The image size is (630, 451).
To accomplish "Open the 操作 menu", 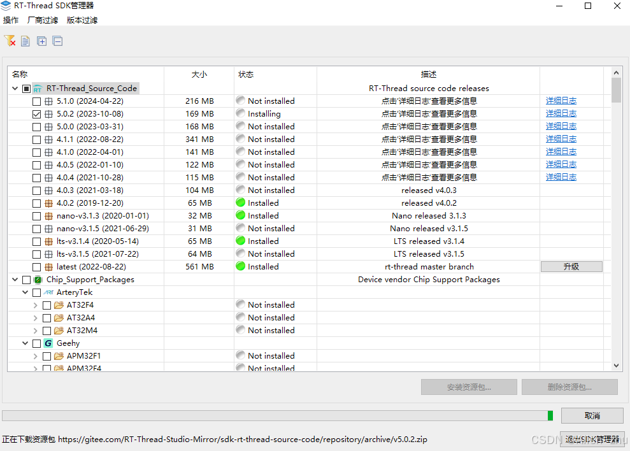I will tap(11, 20).
